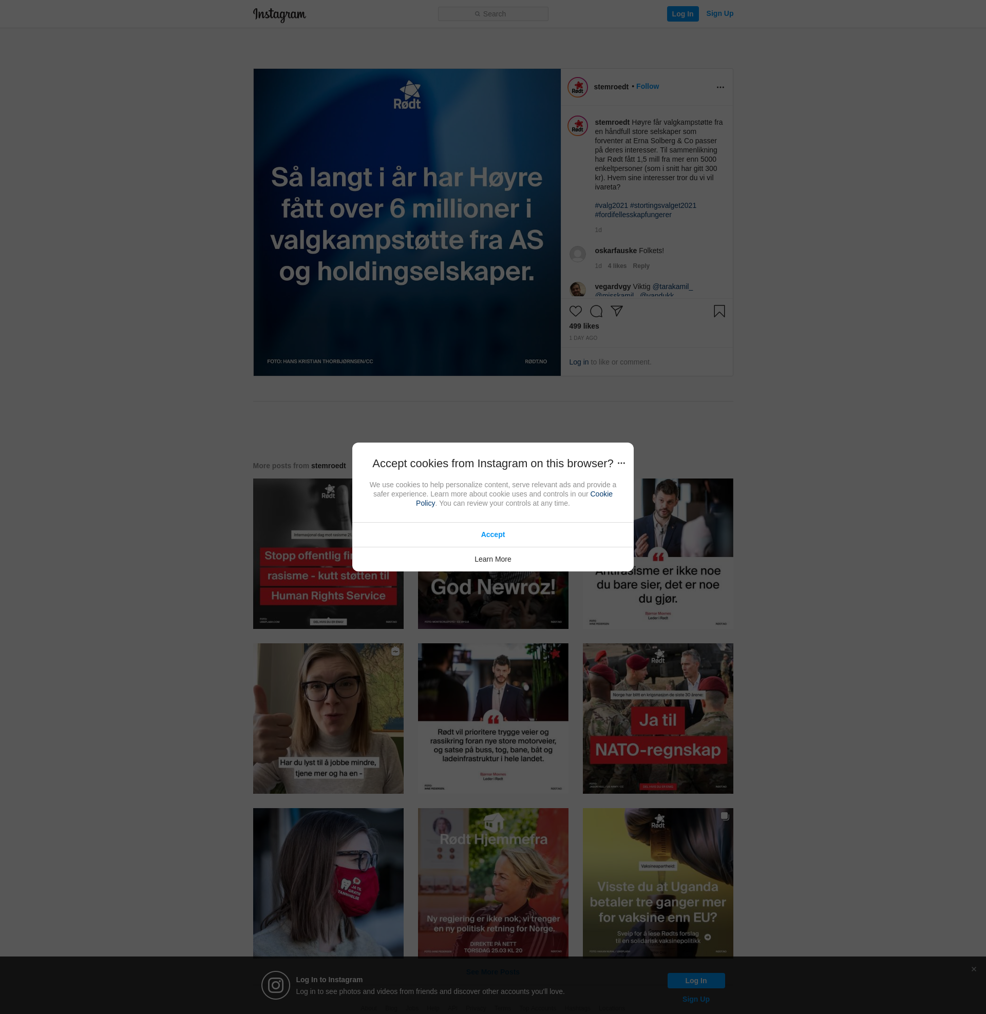Open post options three-dot menu
986x1014 pixels.
pos(720,87)
